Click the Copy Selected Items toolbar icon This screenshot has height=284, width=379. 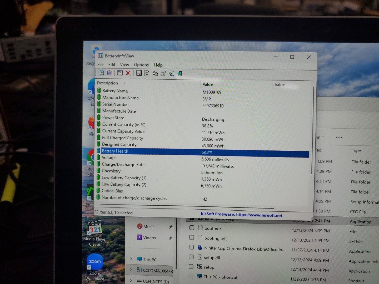click(155, 73)
